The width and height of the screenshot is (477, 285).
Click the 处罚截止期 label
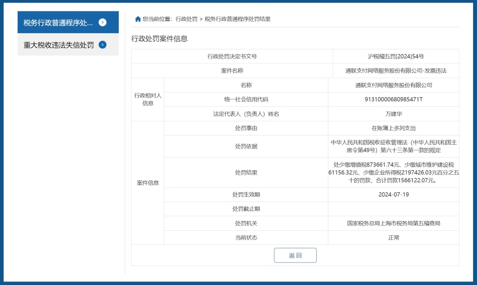coord(246,209)
